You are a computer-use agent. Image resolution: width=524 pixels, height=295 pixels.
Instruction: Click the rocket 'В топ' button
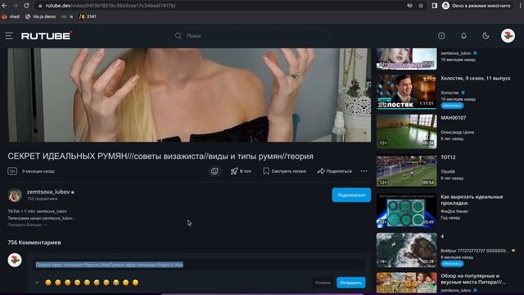click(241, 171)
